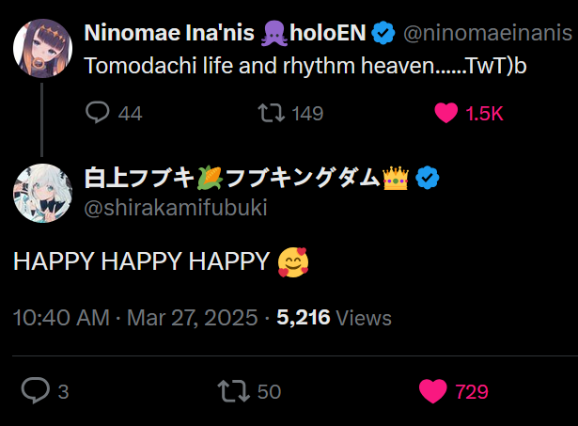Go to the @ninomaeinanis handle

click(487, 35)
